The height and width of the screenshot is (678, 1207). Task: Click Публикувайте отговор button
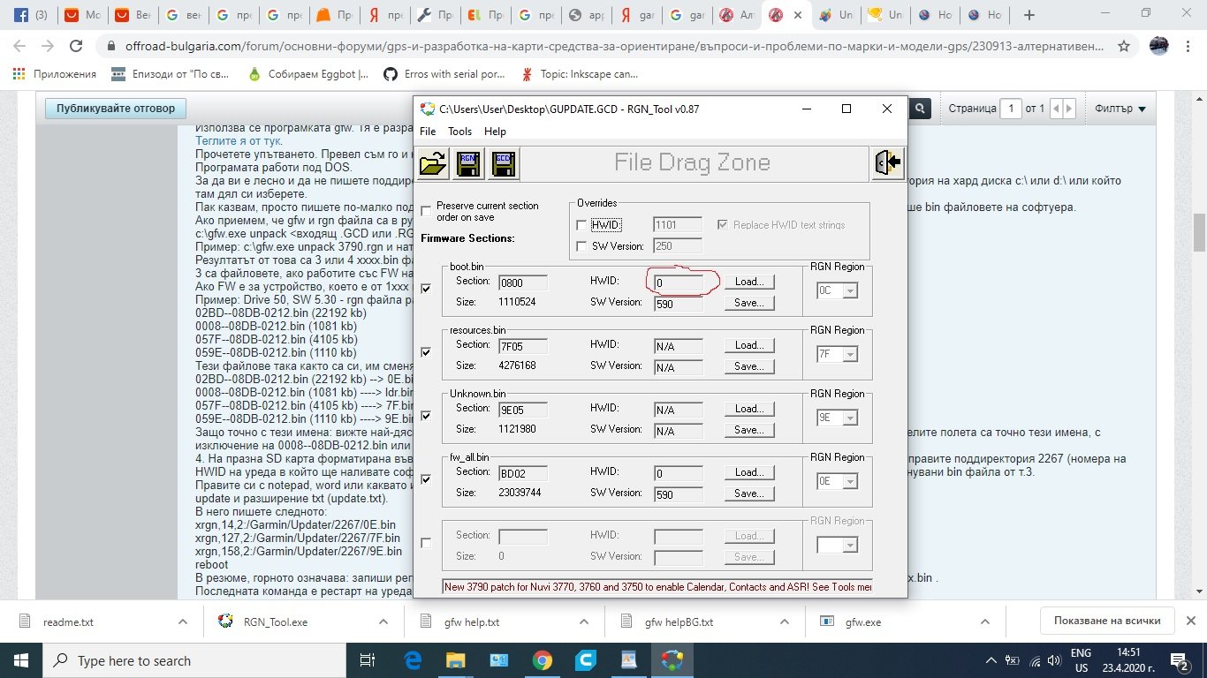116,109
